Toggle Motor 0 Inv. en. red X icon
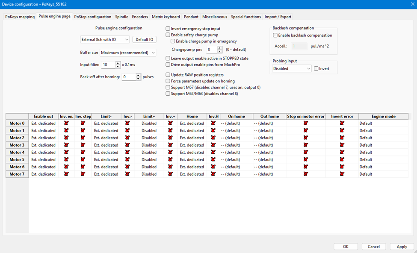This screenshot has width=417, height=253. point(66,123)
